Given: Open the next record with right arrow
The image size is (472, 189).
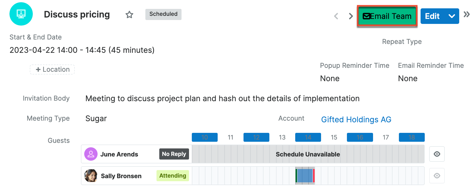Looking at the screenshot, I should tap(350, 16).
